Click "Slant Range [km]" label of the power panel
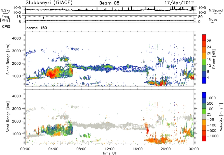This screenshot has height=155, width=224. click(8, 59)
